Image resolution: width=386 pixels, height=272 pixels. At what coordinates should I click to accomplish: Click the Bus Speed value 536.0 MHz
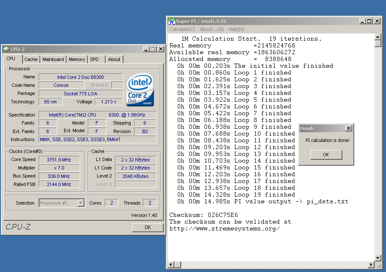(59, 176)
